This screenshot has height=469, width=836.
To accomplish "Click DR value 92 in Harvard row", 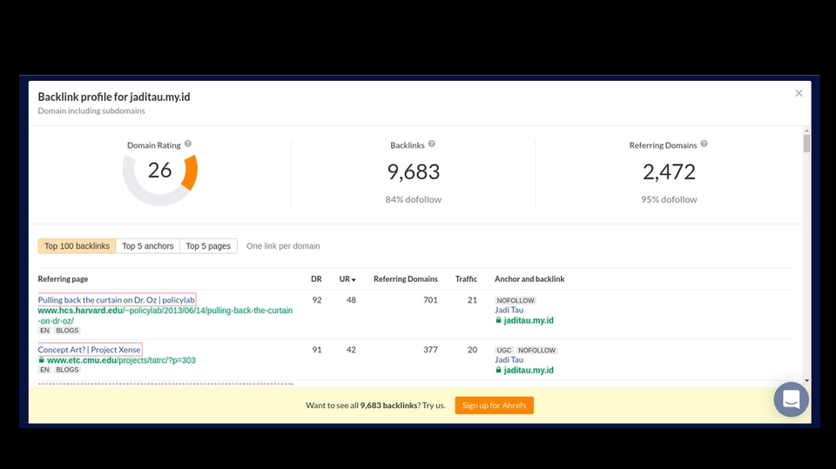I will (317, 299).
